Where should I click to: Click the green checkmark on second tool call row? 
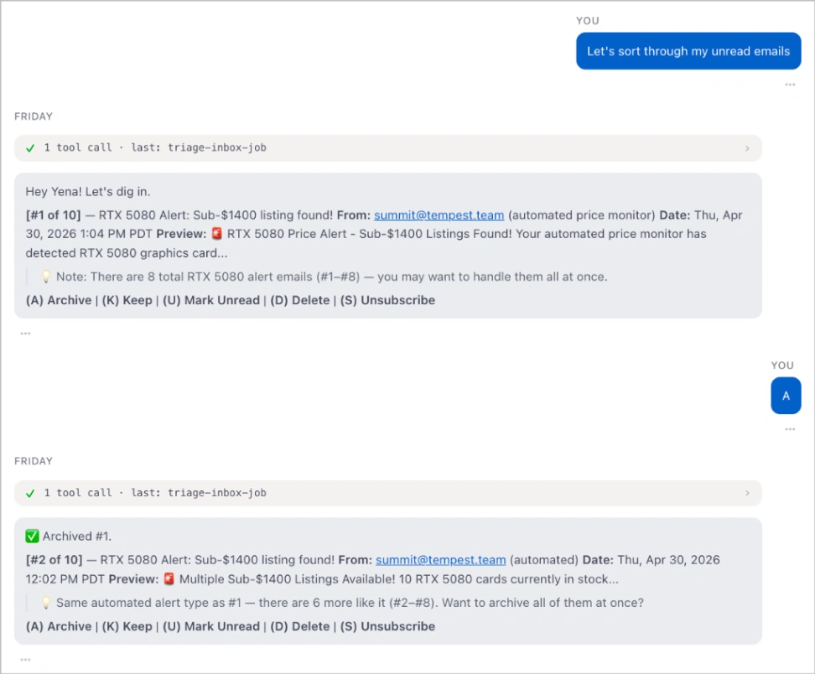point(30,493)
